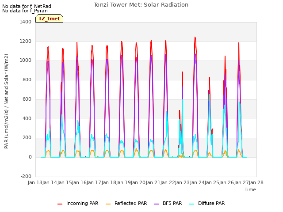Select the purple BF5 PAR legend swatch

[x=156, y=204]
